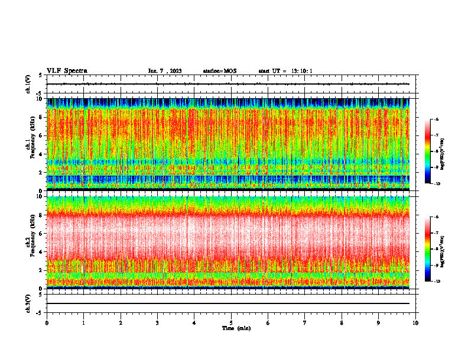The image size is (468, 362).
Task: Click the "-10" label on ch.2 color scale
Action: click(x=437, y=282)
